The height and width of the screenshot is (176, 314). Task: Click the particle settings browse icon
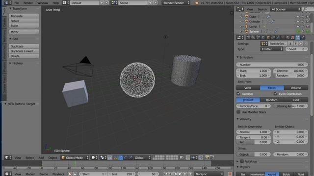pyautogui.click(x=264, y=44)
